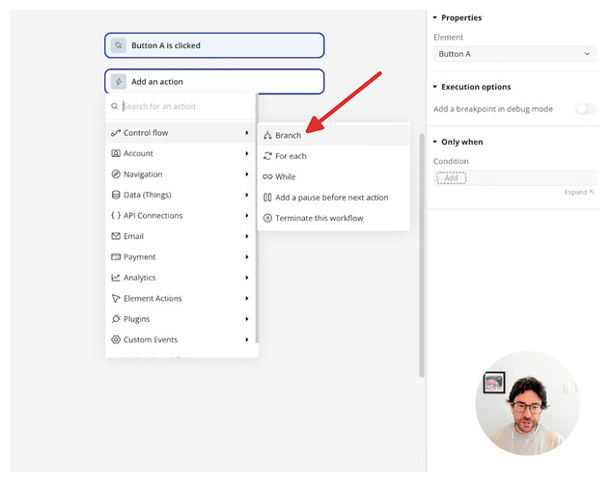Viewport: 610px width, 482px height.
Task: Expand the Email submenu arrow
Action: (x=247, y=236)
